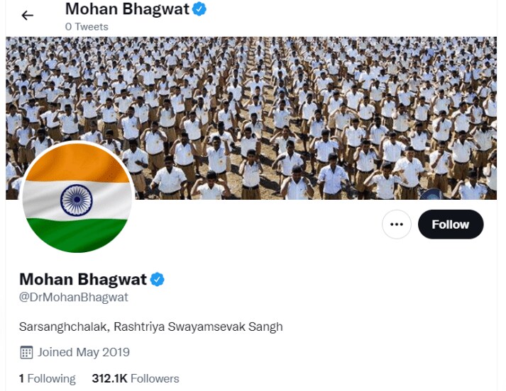Follow Mohan Bhagwat's account
Image resolution: width=506 pixels, height=391 pixels.
(x=451, y=224)
